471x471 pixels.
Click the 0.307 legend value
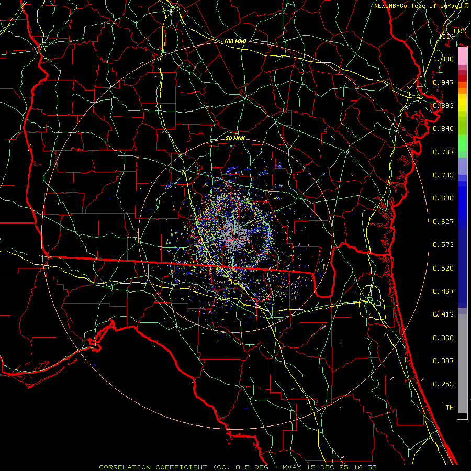coord(443,361)
